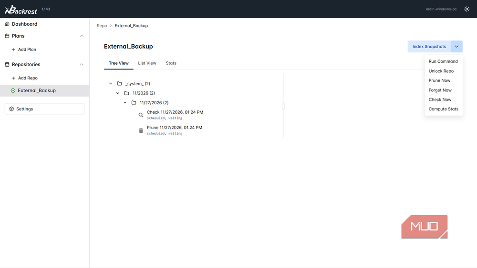Select Prune Now from the menu
The height and width of the screenshot is (268, 477).
click(439, 80)
